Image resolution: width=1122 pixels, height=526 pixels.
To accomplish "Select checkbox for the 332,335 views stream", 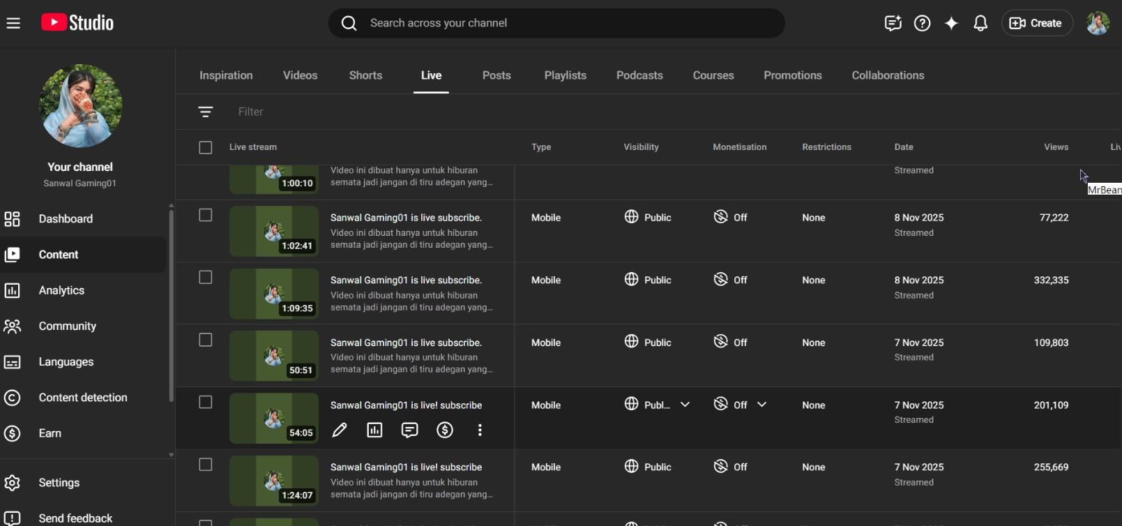I will click(x=205, y=278).
